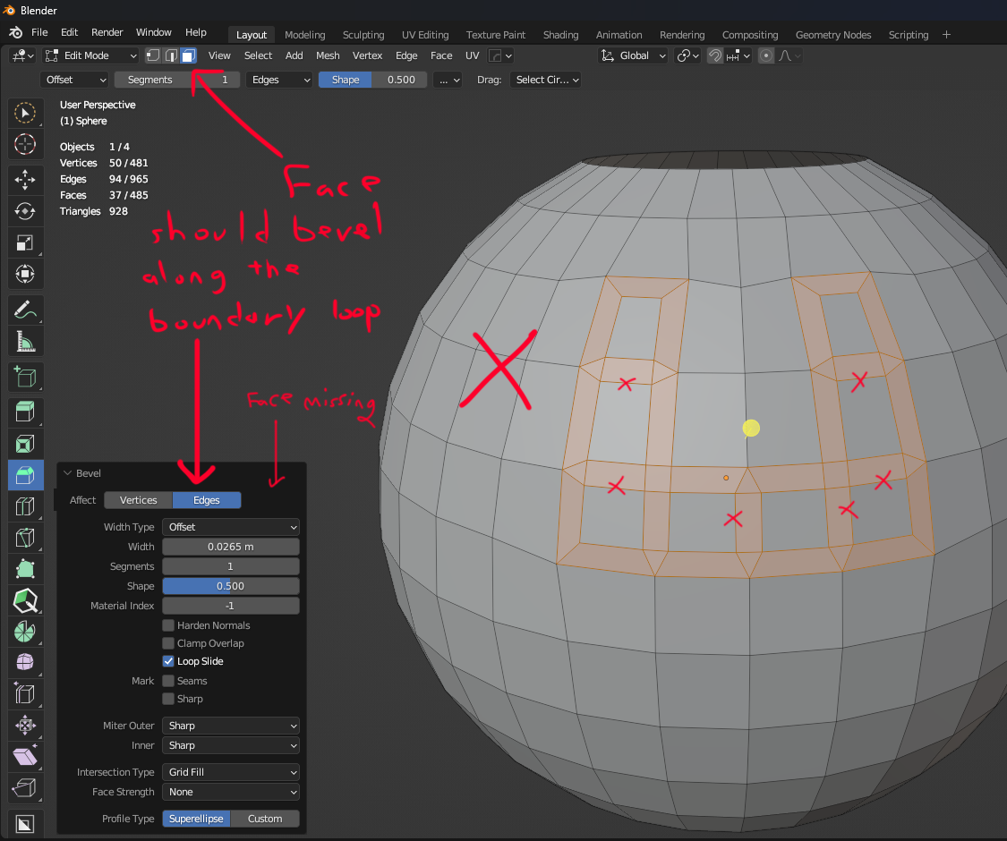Activate the Inset Faces tool
This screenshot has height=841, width=1007.
pyautogui.click(x=25, y=444)
